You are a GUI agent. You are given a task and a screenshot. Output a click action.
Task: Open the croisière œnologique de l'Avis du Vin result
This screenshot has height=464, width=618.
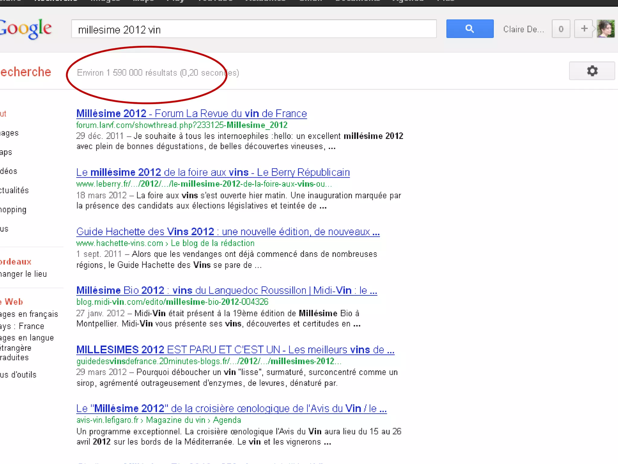click(x=231, y=408)
